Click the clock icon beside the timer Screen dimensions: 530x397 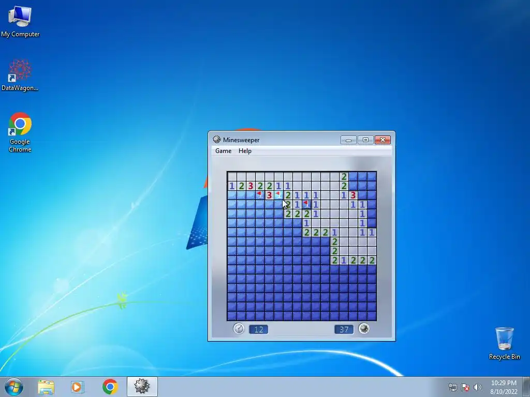(x=239, y=328)
